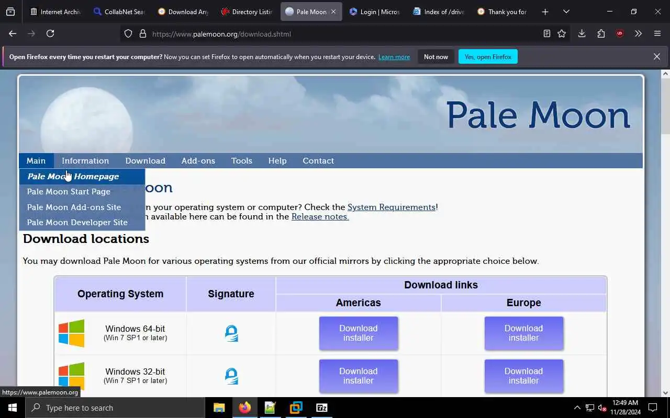
Task: Reload the current page
Action: point(50,33)
